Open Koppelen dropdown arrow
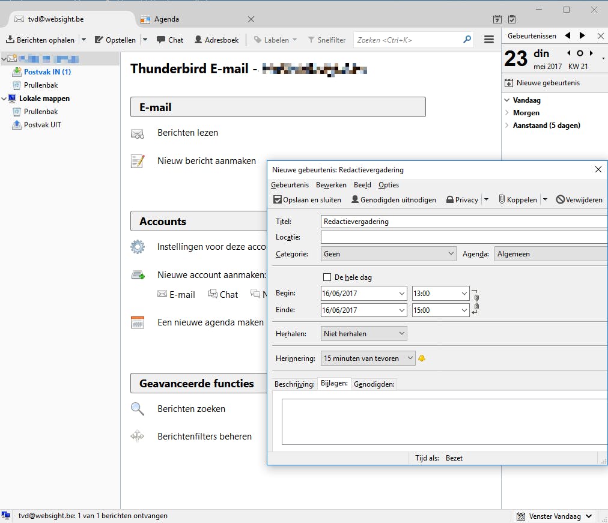The image size is (608, 523). [545, 199]
